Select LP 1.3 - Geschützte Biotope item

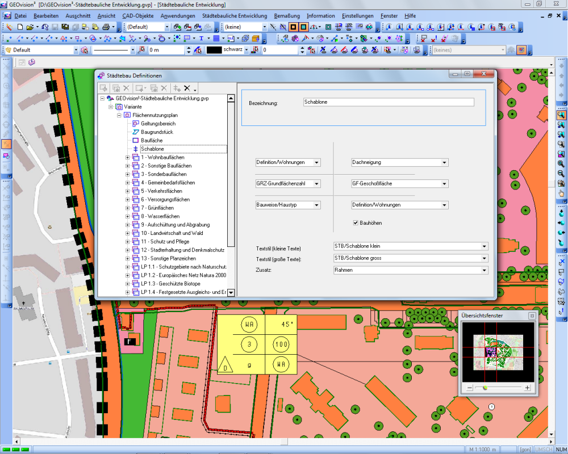[x=170, y=284]
